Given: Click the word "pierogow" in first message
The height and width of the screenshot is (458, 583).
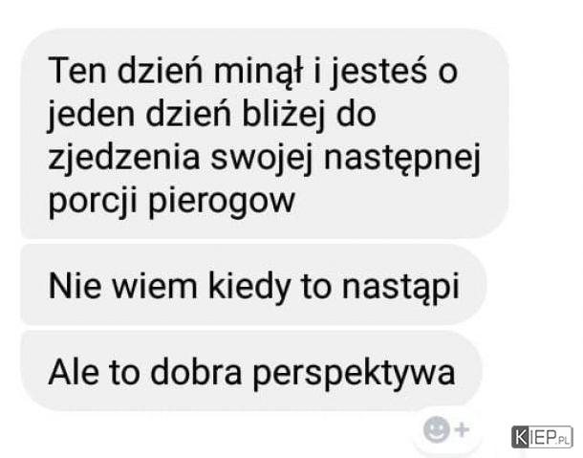Looking at the screenshot, I should tap(222, 202).
